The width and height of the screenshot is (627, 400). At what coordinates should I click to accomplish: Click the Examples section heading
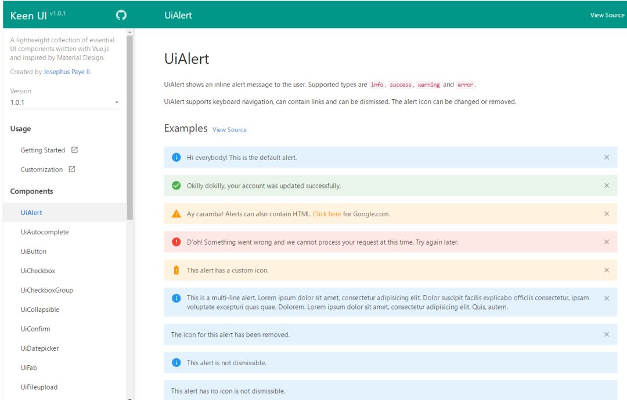click(x=186, y=128)
